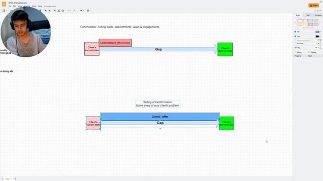Click the orange Share button
The image size is (323, 181).
pos(313,6)
